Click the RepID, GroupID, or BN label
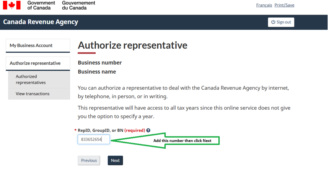The height and width of the screenshot is (169, 329). 100,130
